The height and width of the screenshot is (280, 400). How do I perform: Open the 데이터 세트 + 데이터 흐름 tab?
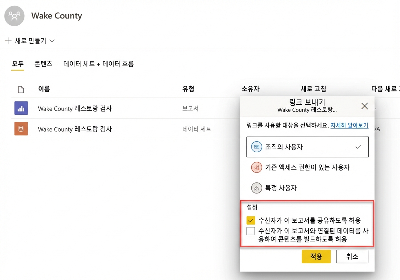click(99, 64)
